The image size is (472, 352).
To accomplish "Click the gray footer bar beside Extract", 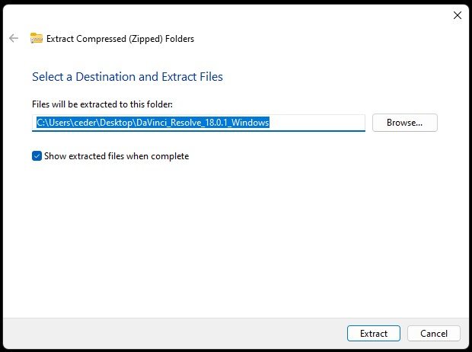I will tap(174, 333).
